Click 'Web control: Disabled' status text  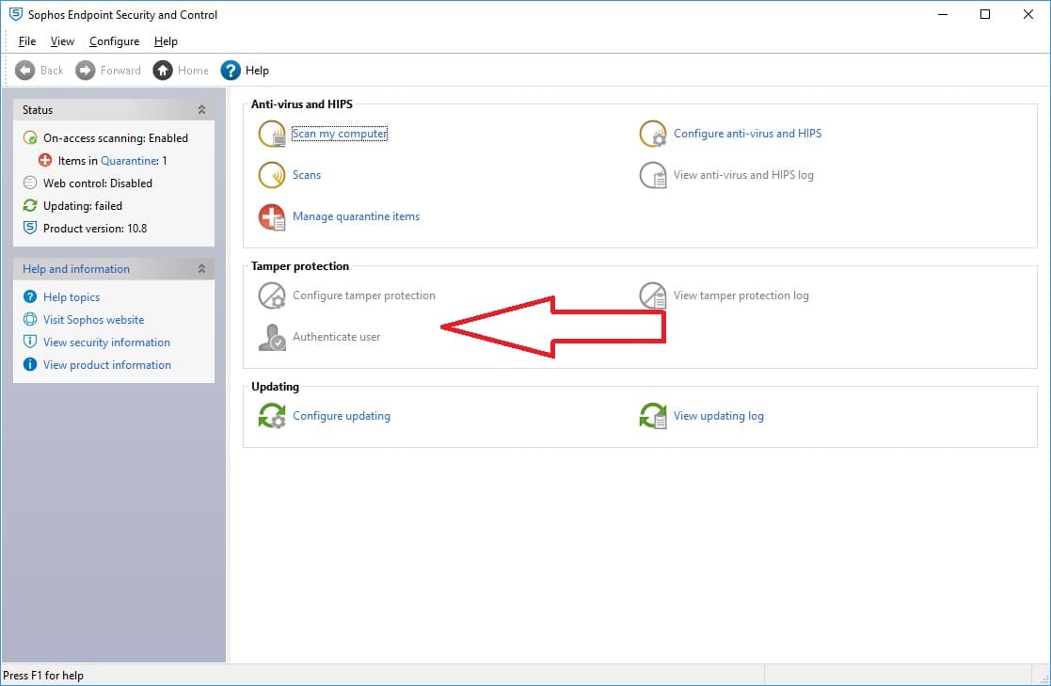[x=98, y=183]
